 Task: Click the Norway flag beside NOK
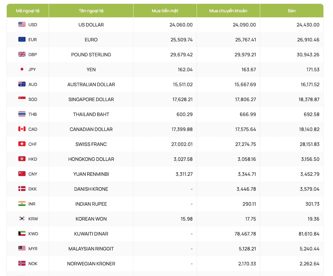pyautogui.click(x=22, y=264)
